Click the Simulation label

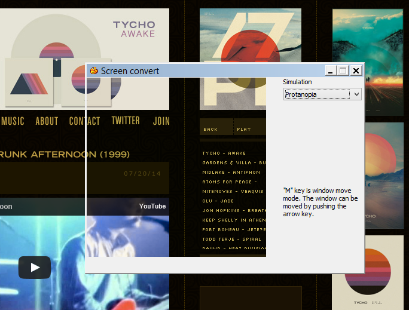(297, 82)
